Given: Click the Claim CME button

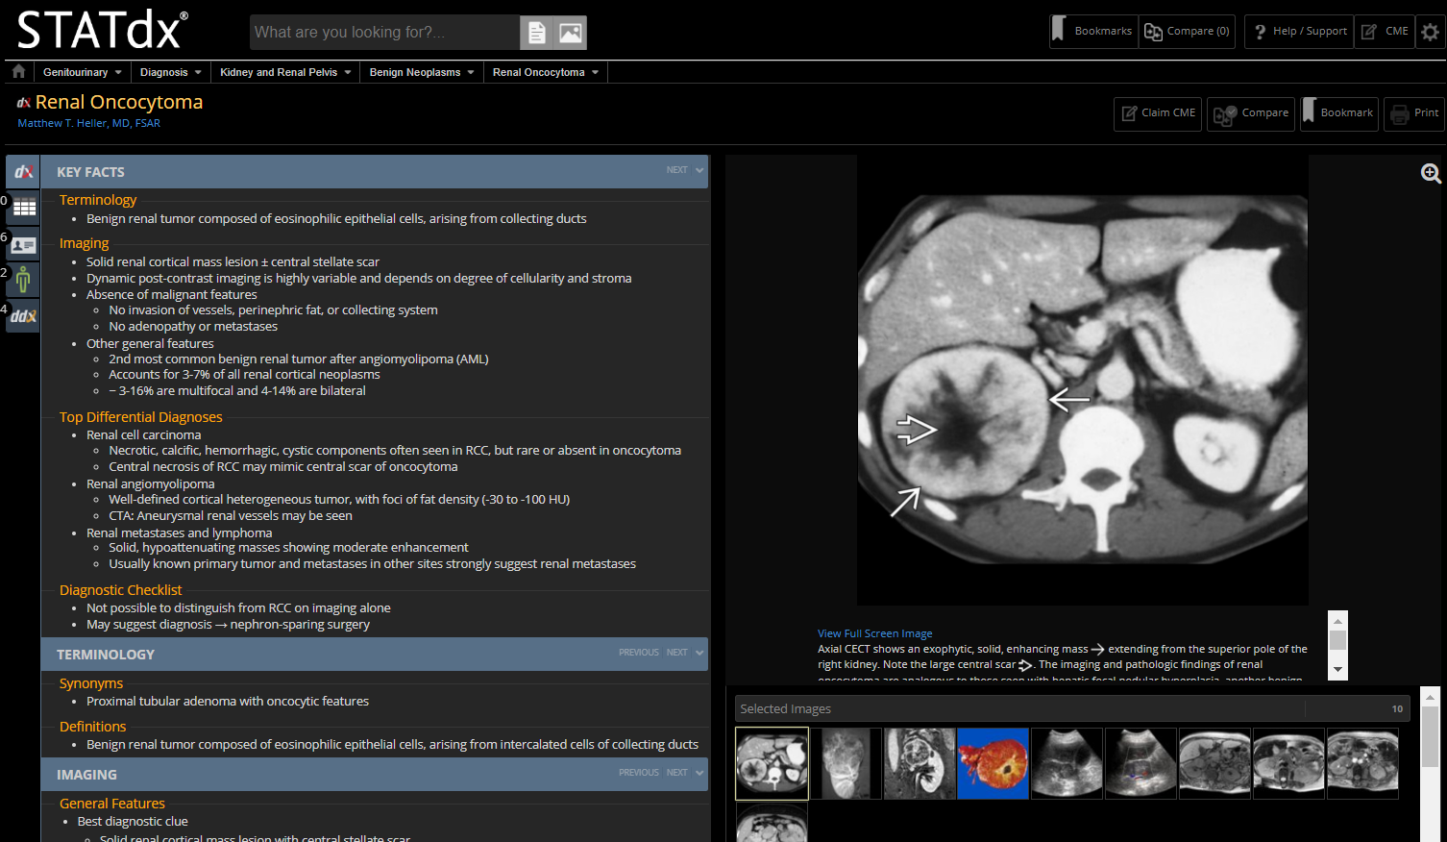Looking at the screenshot, I should (x=1158, y=113).
